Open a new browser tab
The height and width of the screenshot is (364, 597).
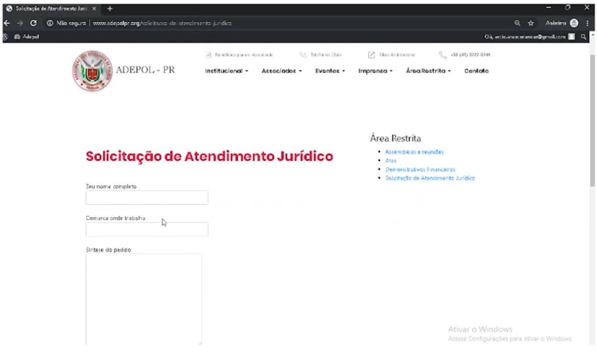(x=110, y=9)
